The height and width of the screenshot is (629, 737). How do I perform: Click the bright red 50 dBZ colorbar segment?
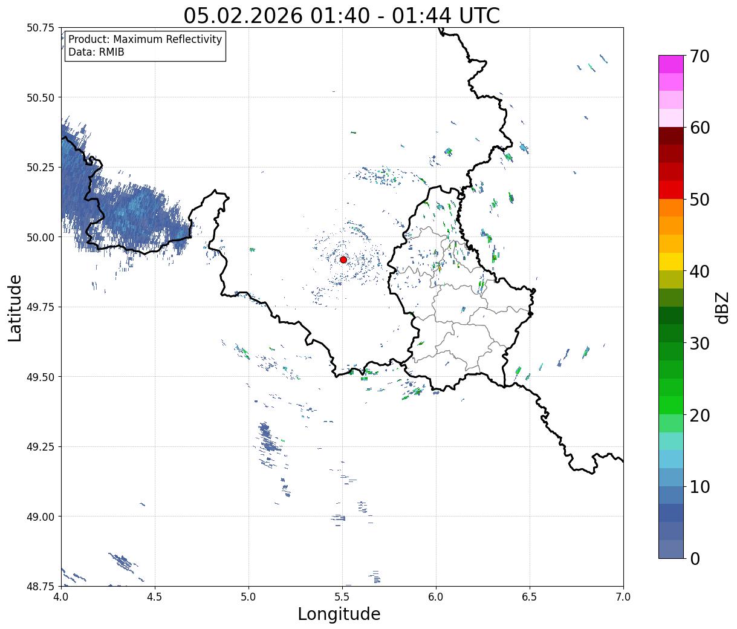pyautogui.click(x=671, y=190)
